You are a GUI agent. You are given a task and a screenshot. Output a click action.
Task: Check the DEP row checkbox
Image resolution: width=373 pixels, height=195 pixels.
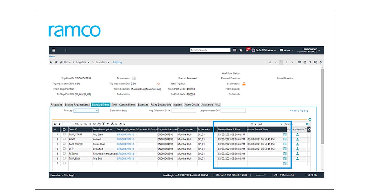tap(64, 149)
